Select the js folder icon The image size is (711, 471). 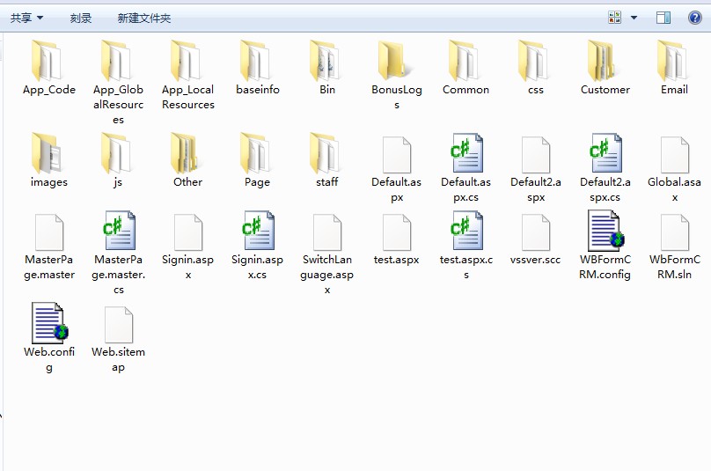pyautogui.click(x=117, y=153)
